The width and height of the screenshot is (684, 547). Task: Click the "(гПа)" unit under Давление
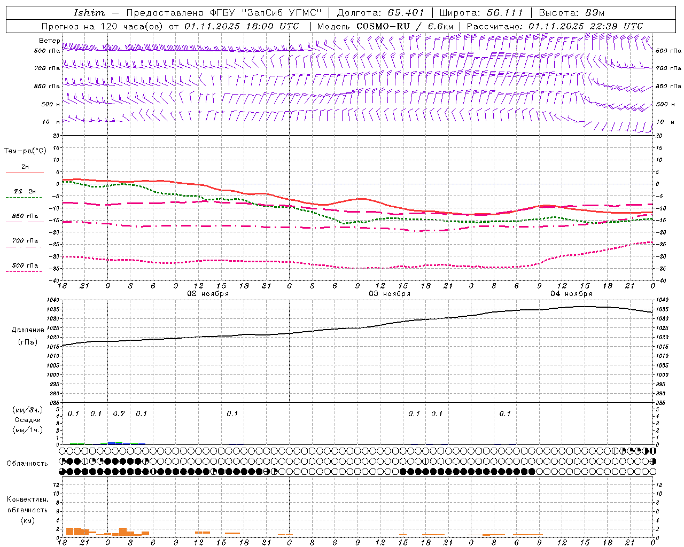tap(28, 342)
